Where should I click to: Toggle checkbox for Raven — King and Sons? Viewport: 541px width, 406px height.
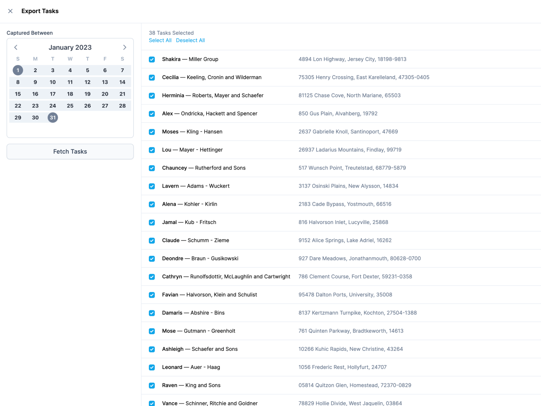[152, 385]
